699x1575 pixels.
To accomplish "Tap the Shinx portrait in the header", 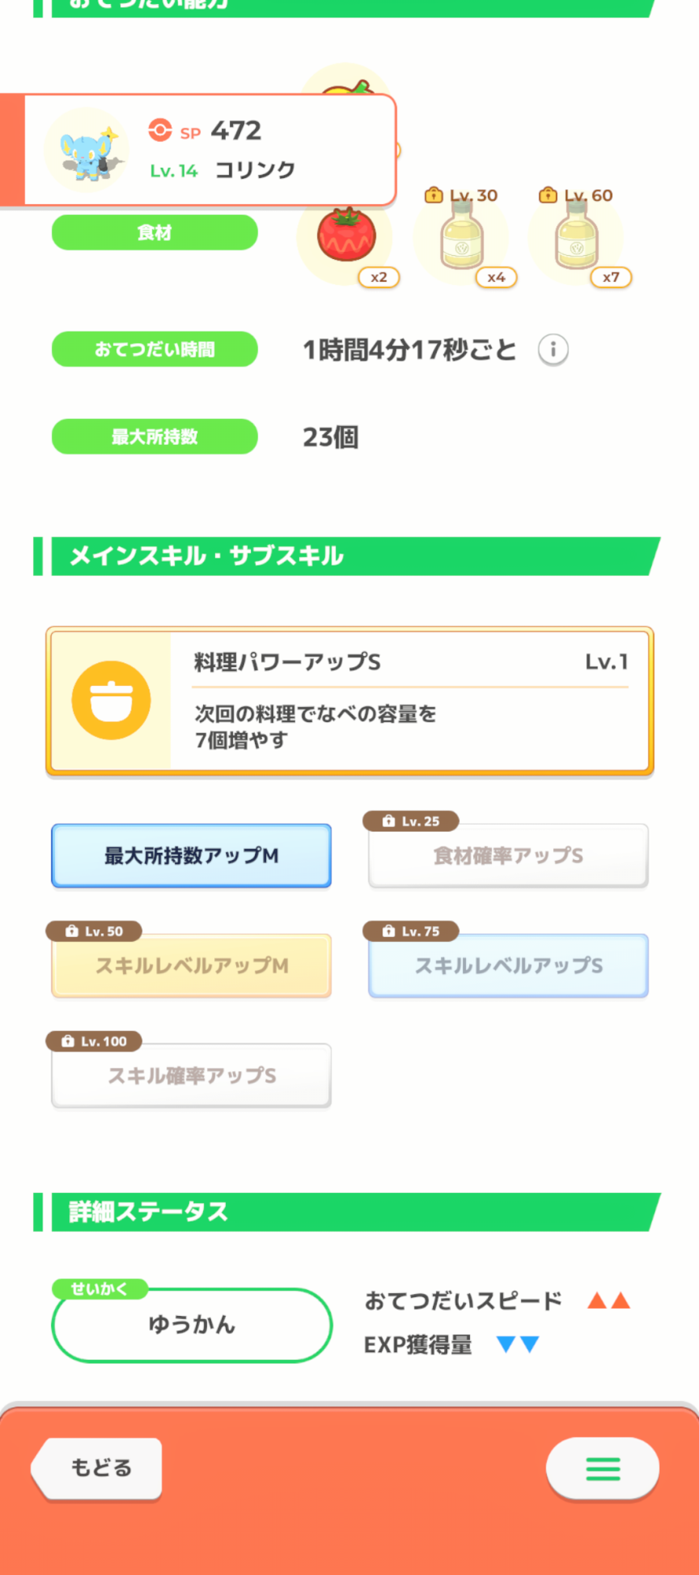I will (x=87, y=150).
